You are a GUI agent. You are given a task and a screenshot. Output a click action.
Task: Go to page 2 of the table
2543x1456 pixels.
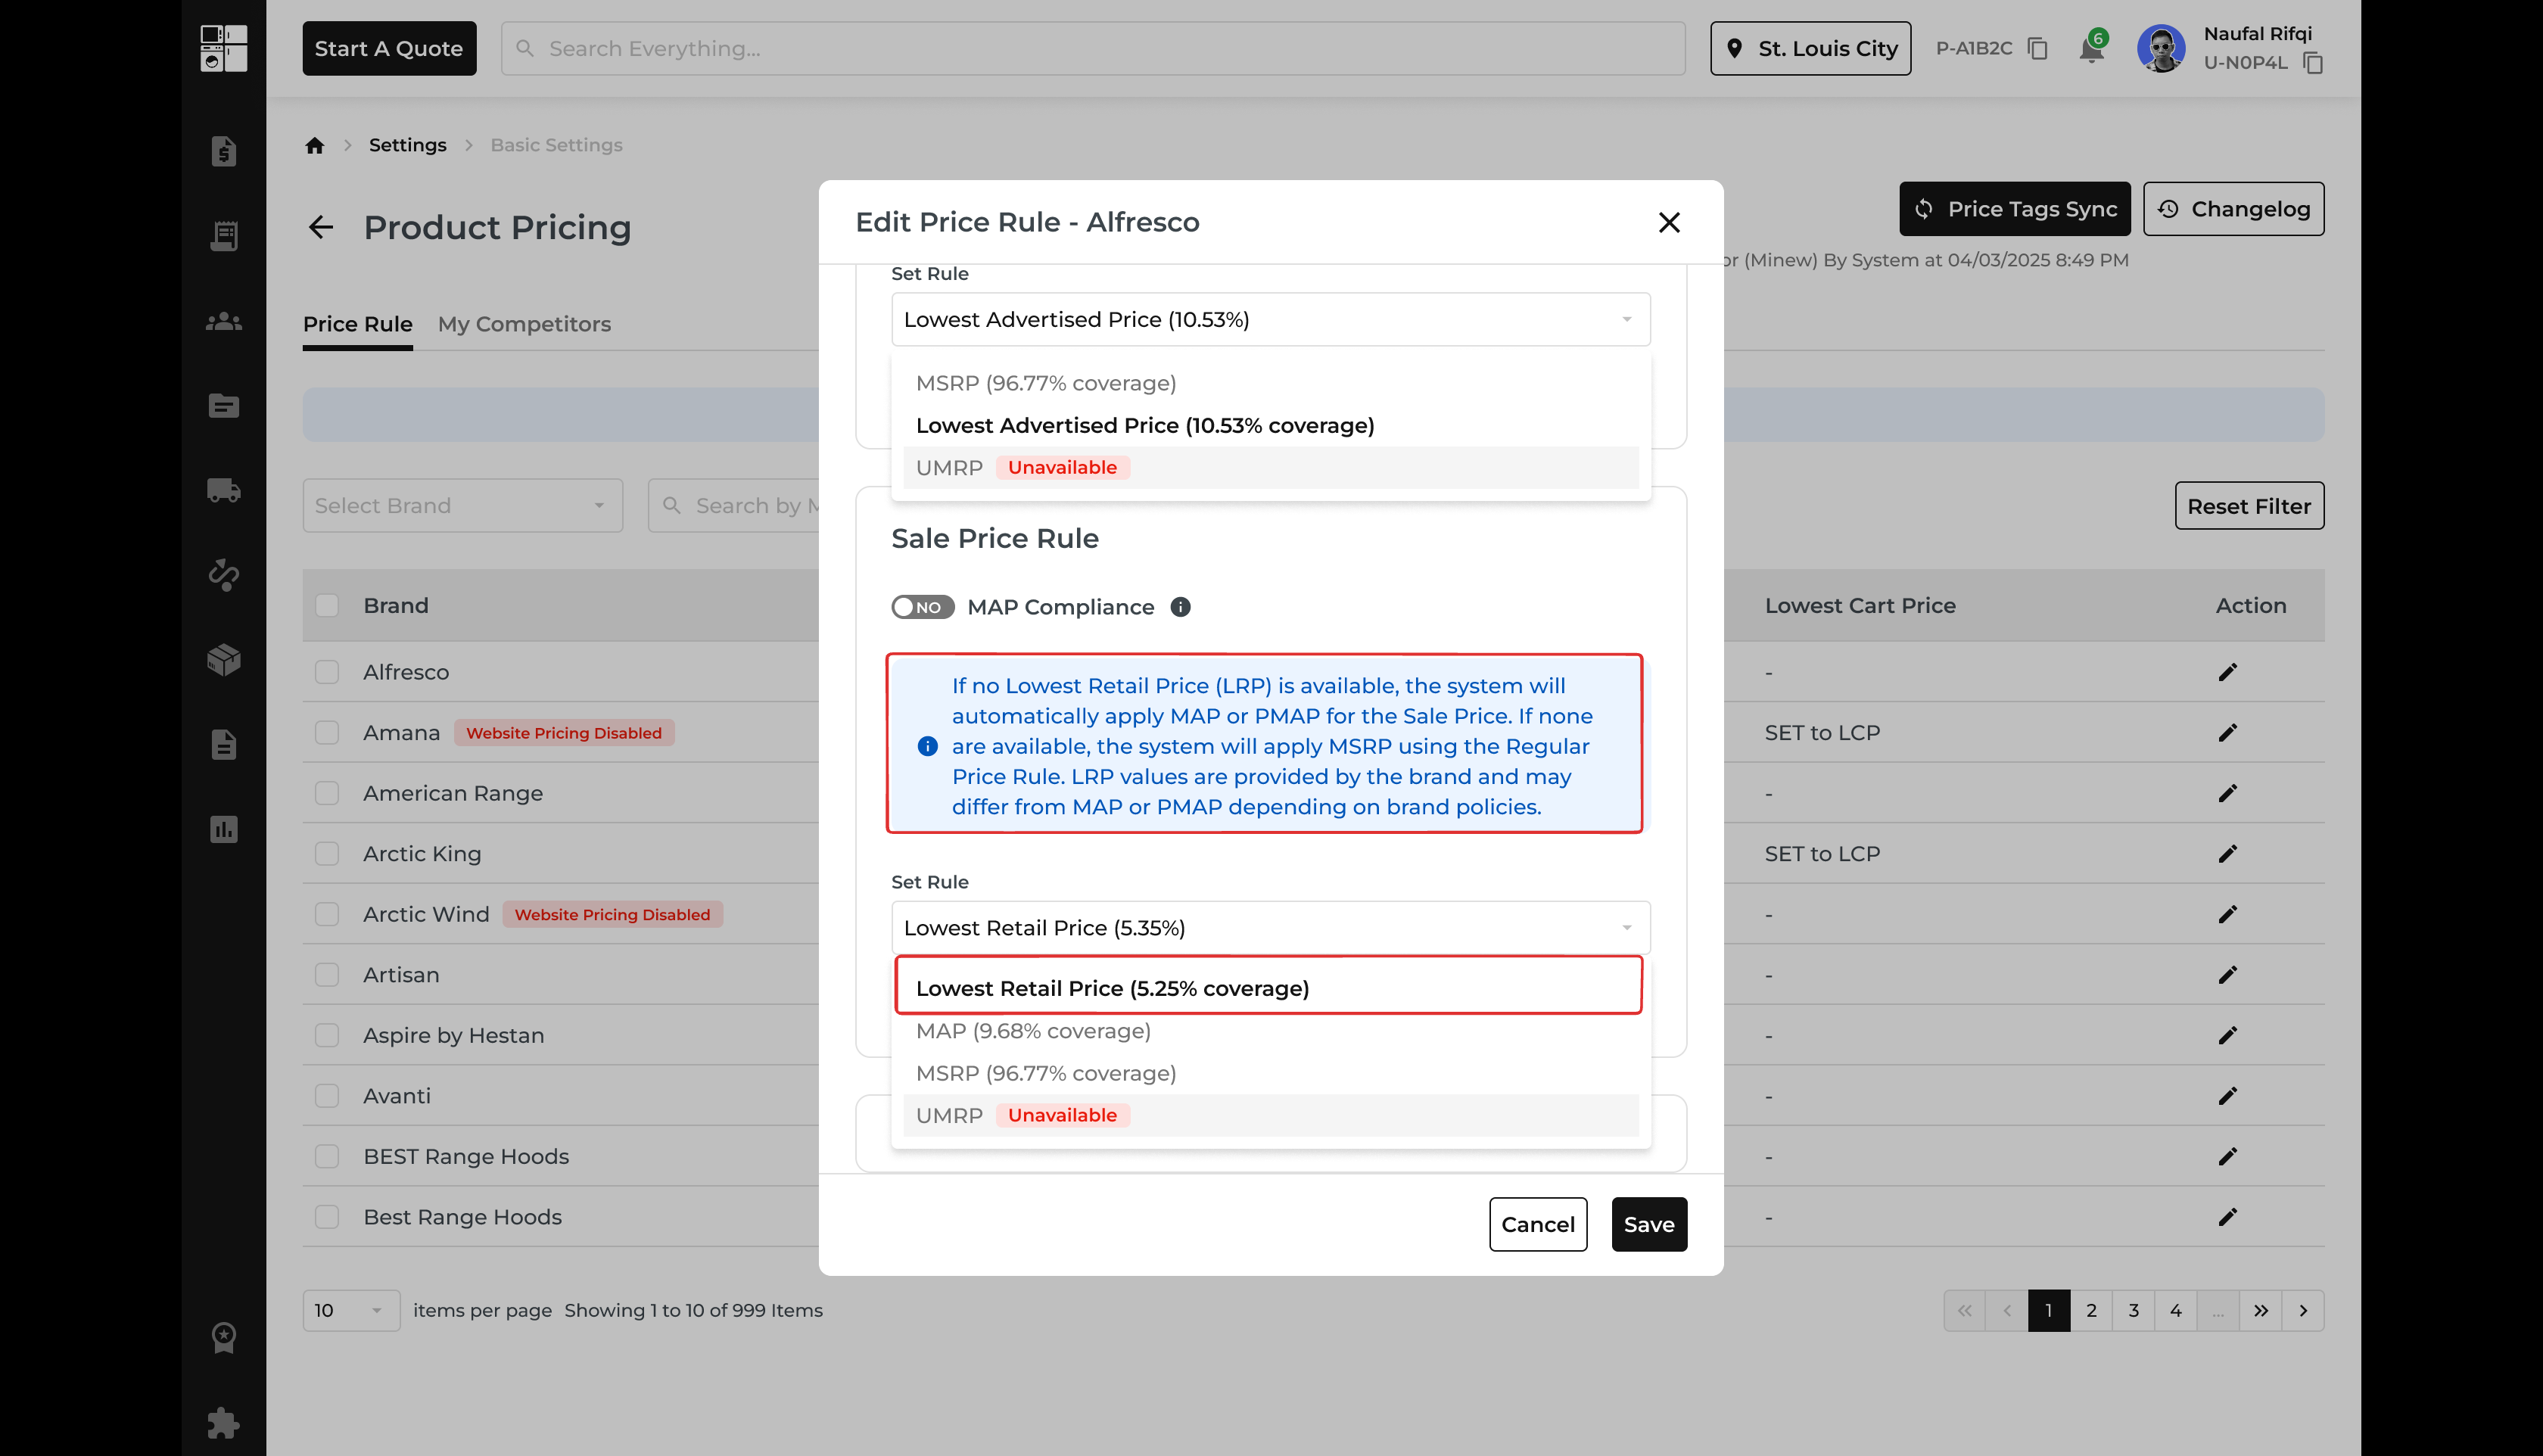(x=2091, y=1310)
